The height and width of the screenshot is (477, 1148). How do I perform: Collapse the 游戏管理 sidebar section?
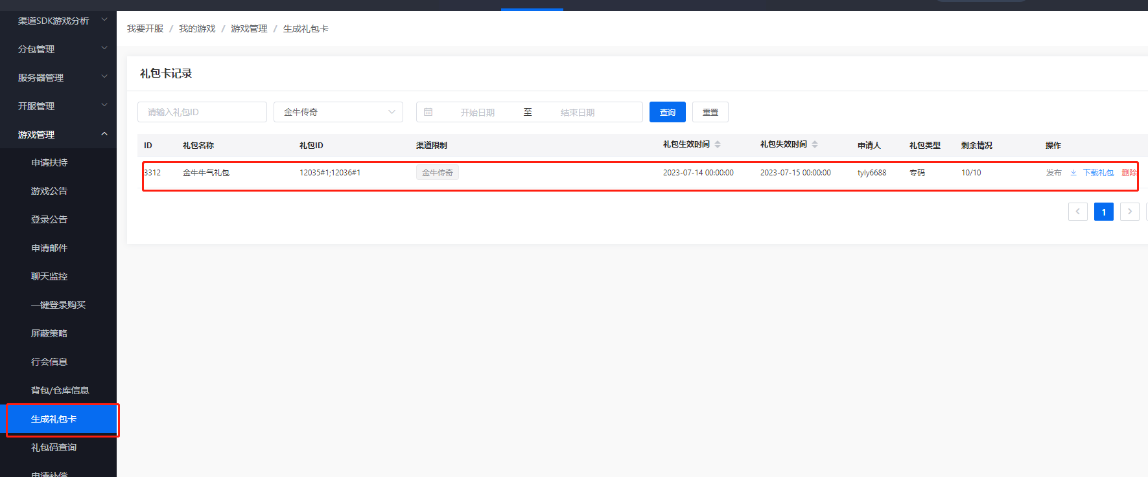[58, 135]
